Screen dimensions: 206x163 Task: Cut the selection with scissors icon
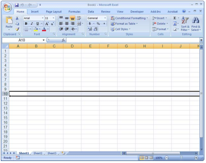tap(17, 18)
